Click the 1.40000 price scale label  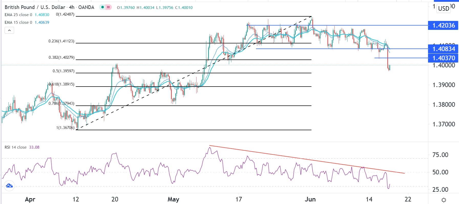pyautogui.click(x=444, y=65)
